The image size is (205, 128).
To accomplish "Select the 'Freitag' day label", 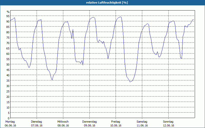I will (116, 122).
